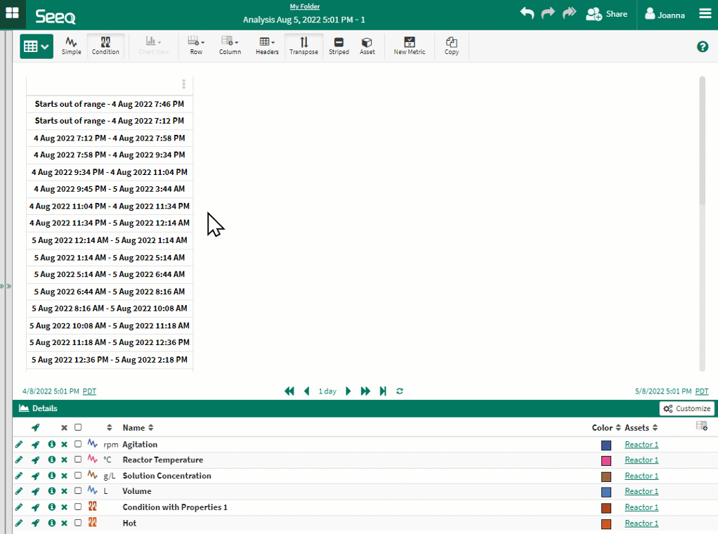This screenshot has width=718, height=534.
Task: Toggle the Striped table option
Action: coord(339,46)
